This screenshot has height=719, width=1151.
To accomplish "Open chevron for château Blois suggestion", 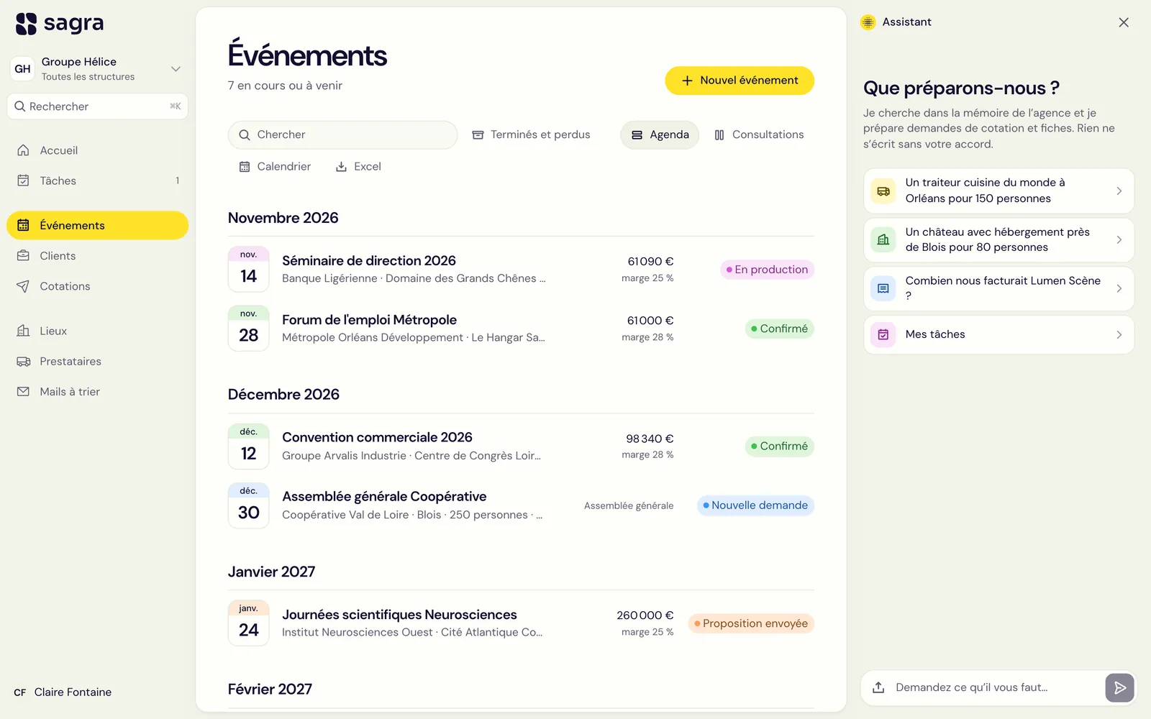I will 1119,240.
